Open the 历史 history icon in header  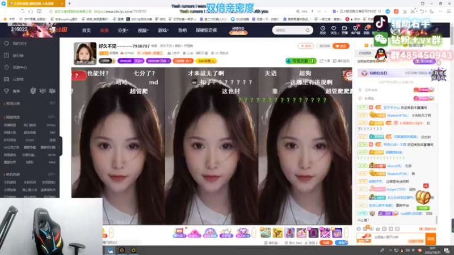322,30
